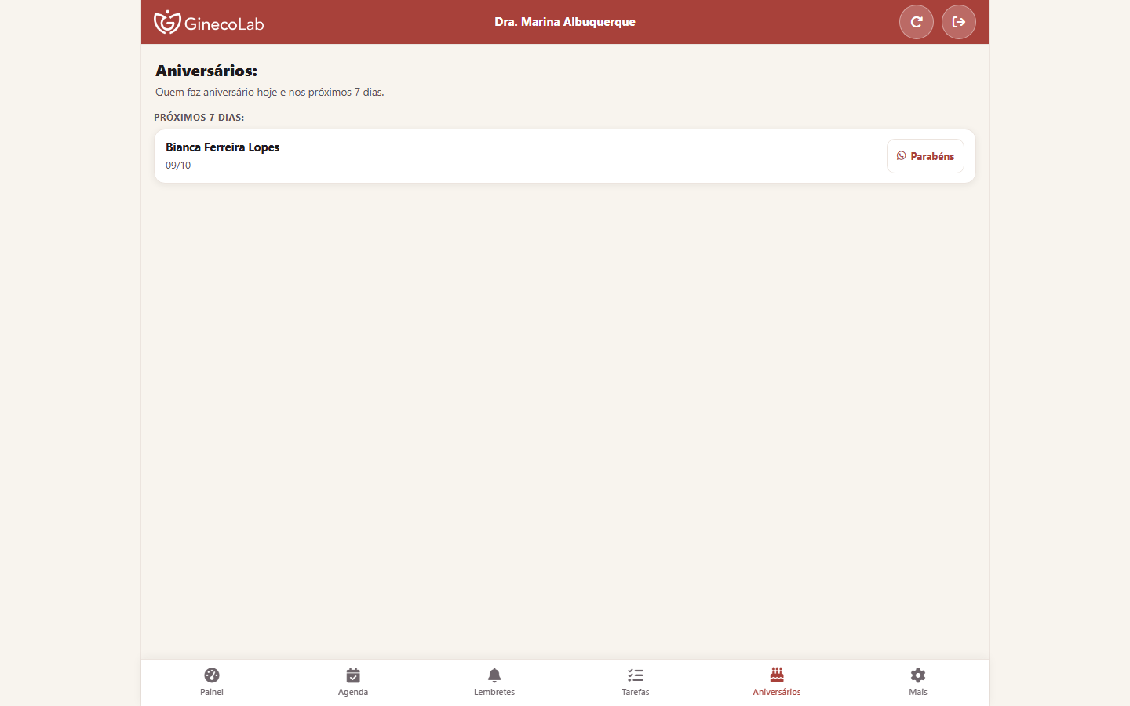Viewport: 1130px width, 706px height.
Task: Select Bianca Ferreira Lopes name in the card
Action: point(222,147)
